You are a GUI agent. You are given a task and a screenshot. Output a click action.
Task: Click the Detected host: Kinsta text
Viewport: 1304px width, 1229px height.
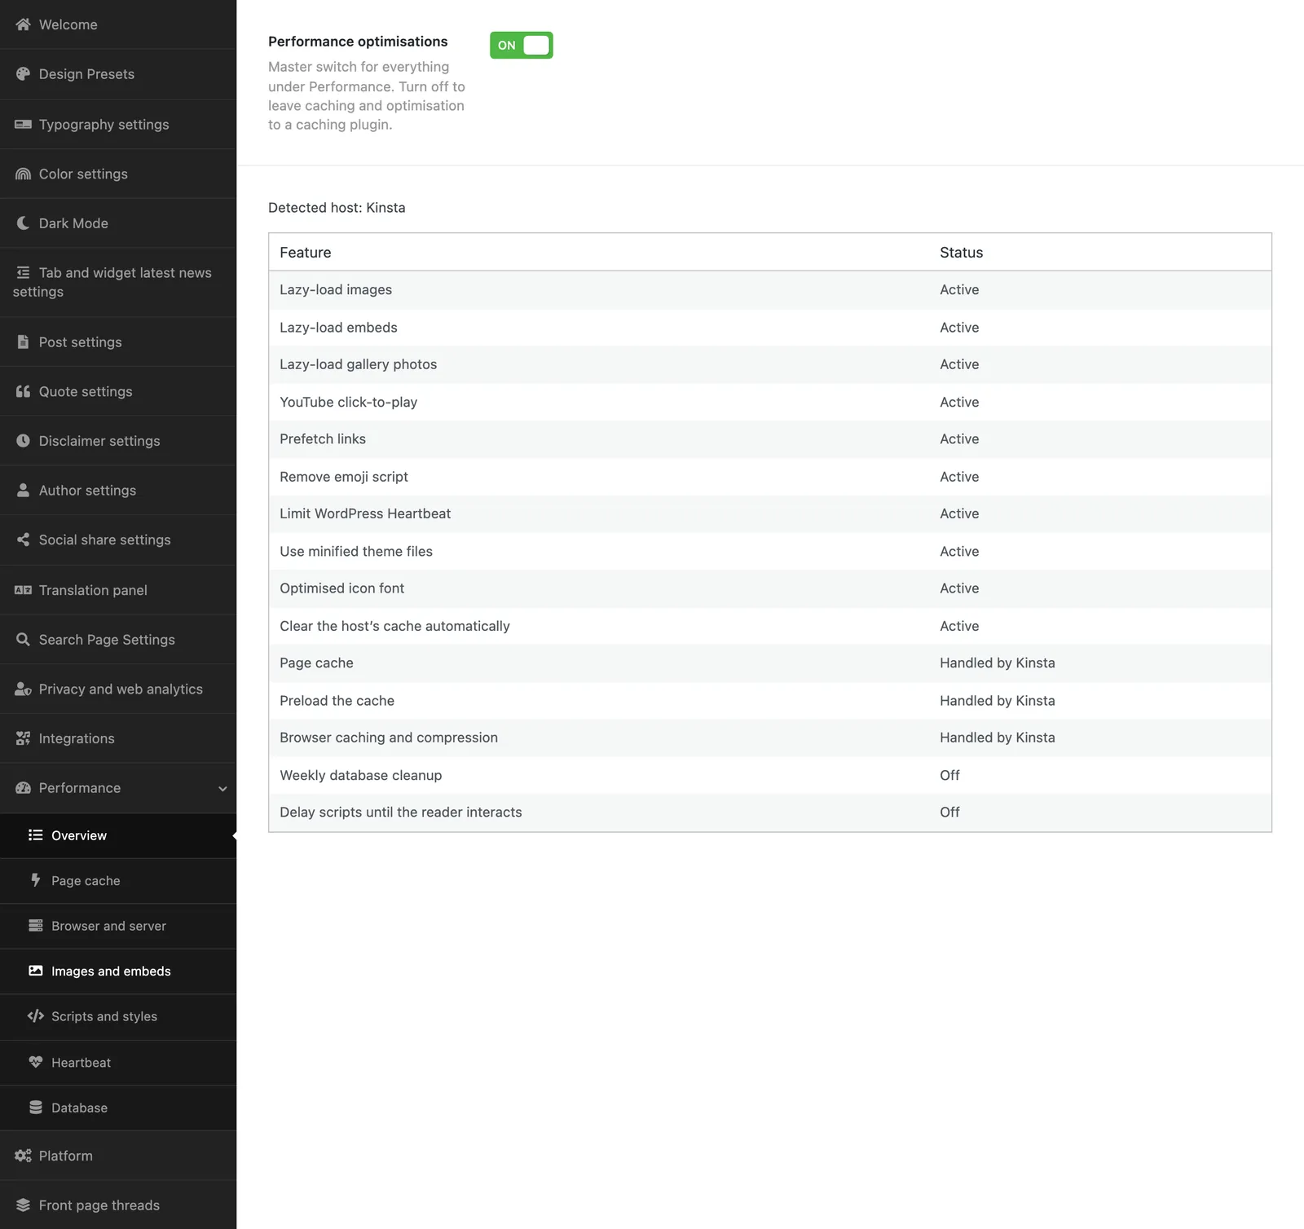pyautogui.click(x=337, y=208)
